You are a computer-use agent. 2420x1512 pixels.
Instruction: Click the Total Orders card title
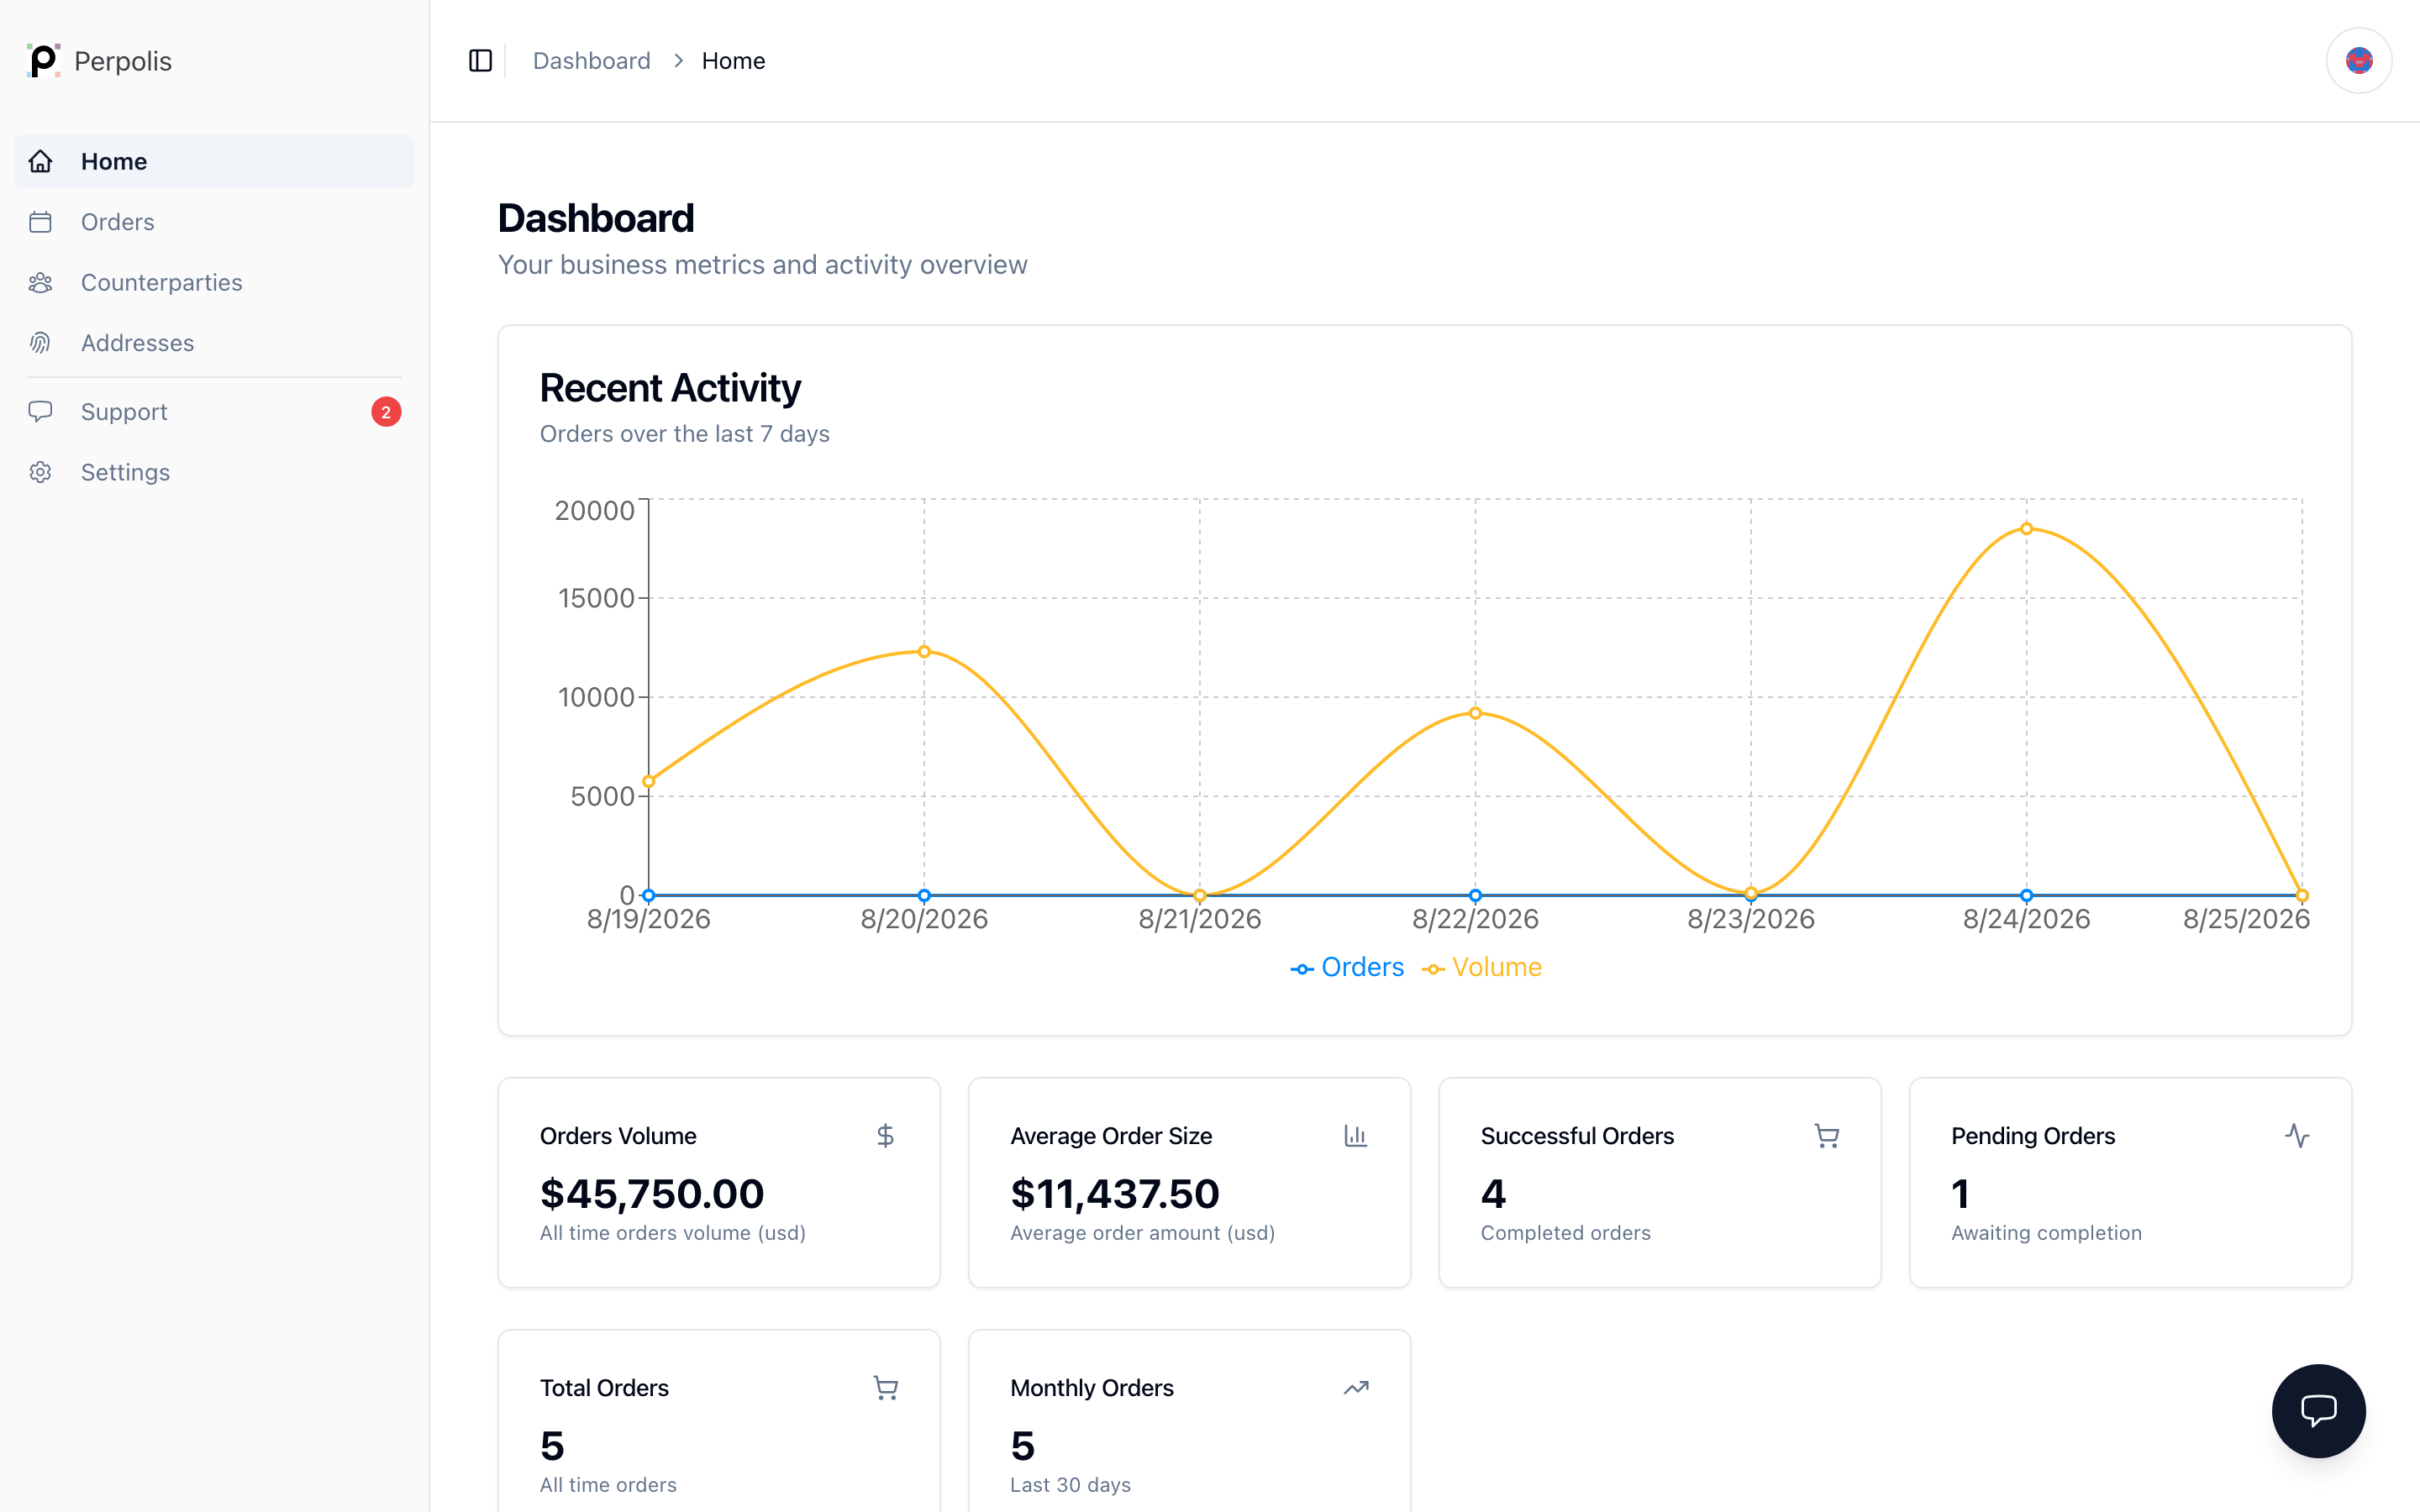(604, 1388)
